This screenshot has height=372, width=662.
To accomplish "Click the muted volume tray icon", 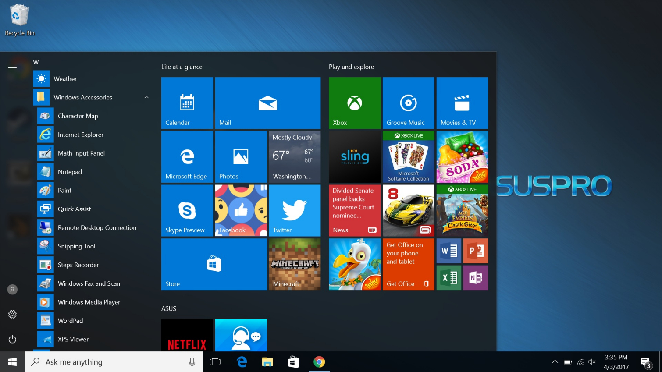I will [x=592, y=362].
